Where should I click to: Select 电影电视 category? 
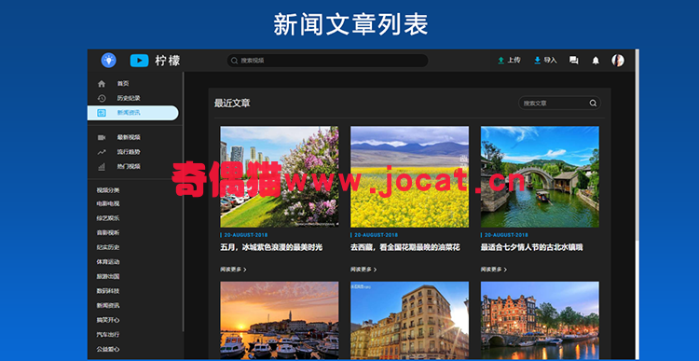108,204
